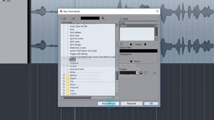Expand the Hitpoints folder
The image size is (214, 120).
click(64, 87)
